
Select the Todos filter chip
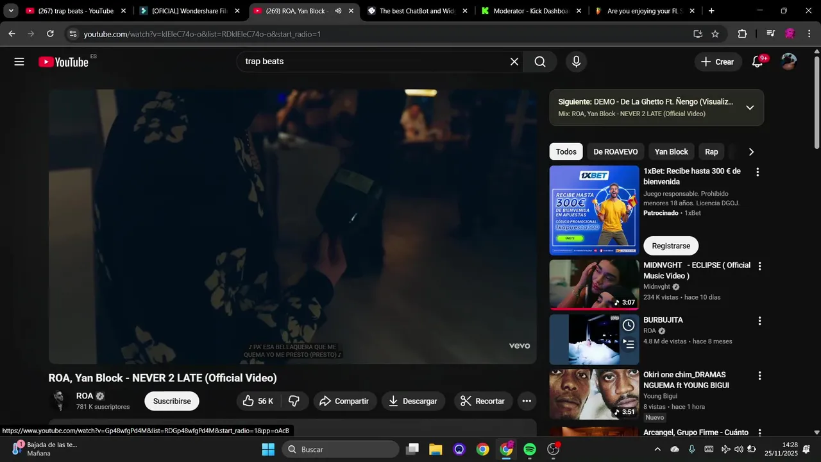(566, 151)
